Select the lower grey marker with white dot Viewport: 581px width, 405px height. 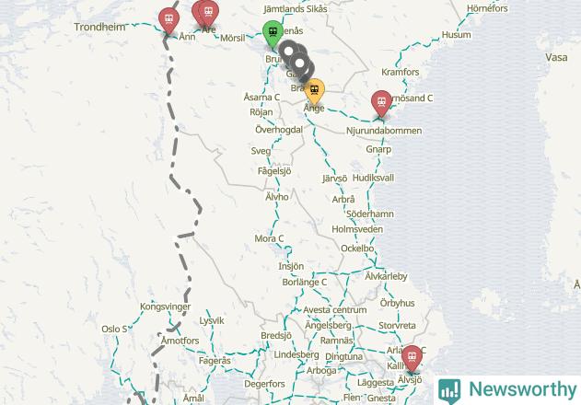click(x=299, y=64)
